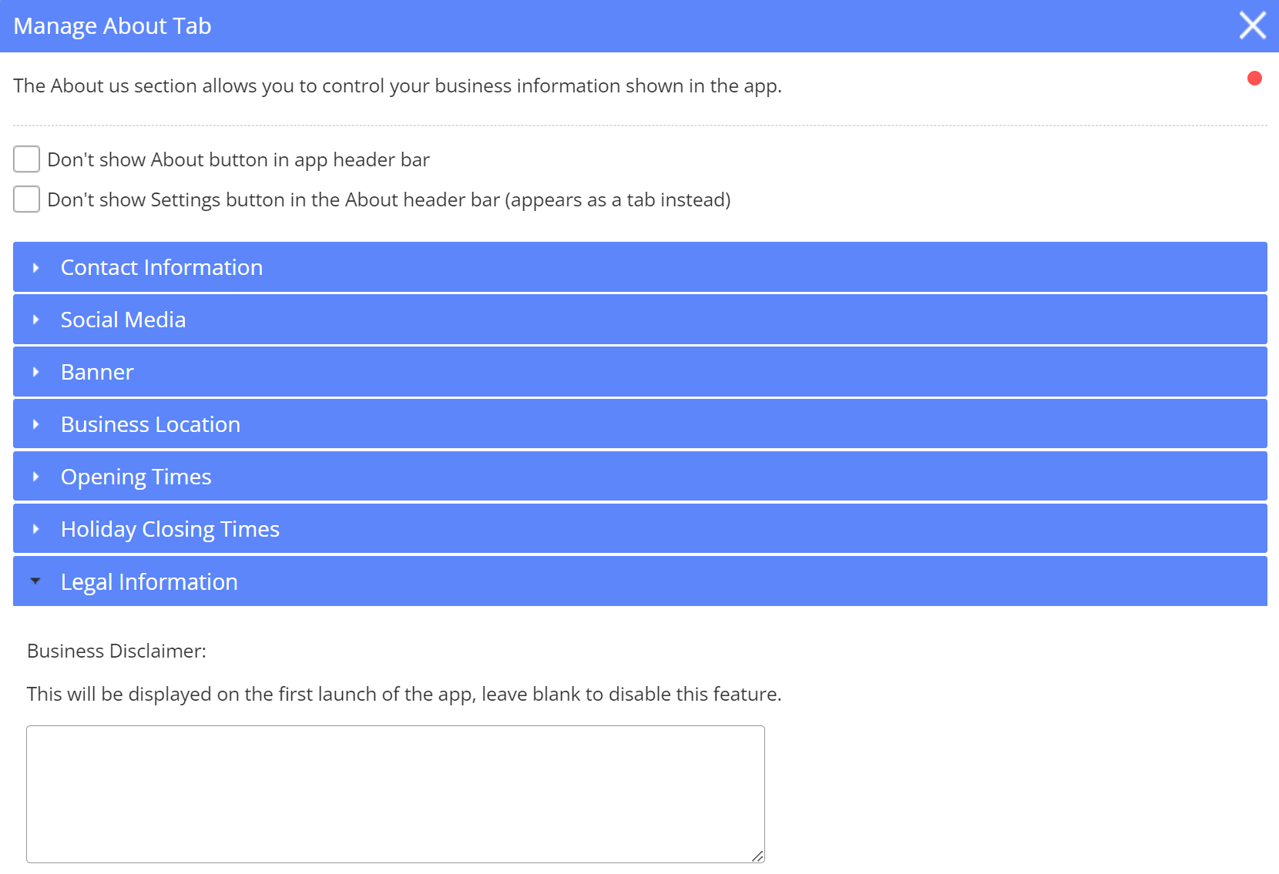Click the red status dot indicator
1279x874 pixels.
[x=1254, y=79]
